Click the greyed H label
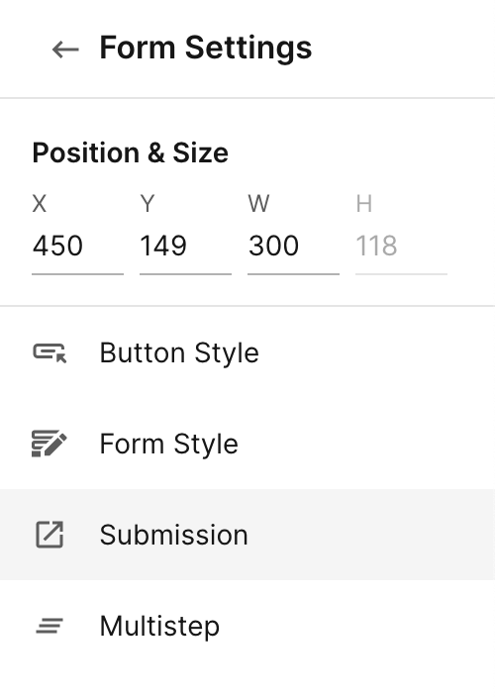495x697 pixels. [364, 204]
